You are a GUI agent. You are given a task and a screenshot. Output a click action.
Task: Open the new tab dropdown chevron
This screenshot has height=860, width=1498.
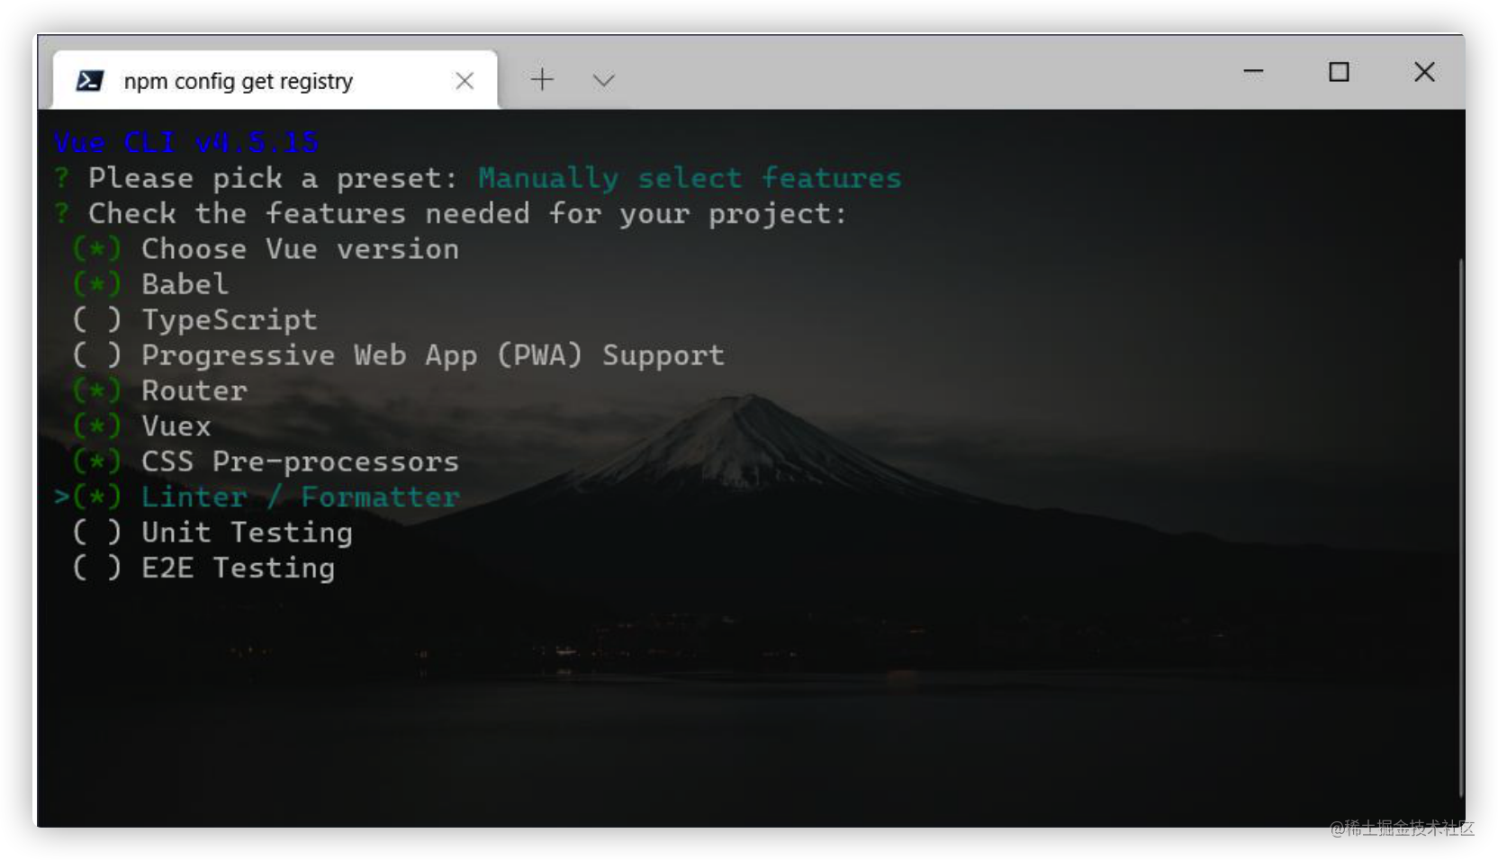pyautogui.click(x=602, y=79)
